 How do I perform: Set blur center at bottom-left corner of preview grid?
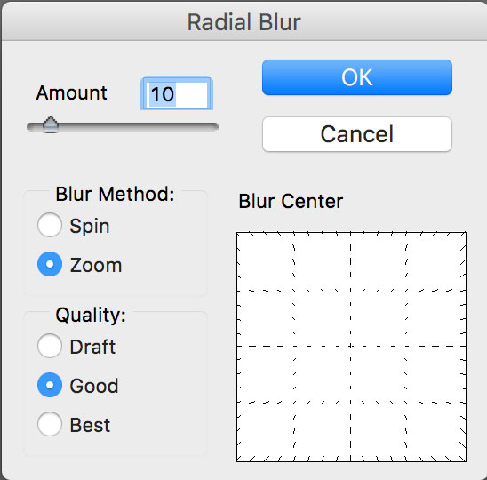pos(238,460)
